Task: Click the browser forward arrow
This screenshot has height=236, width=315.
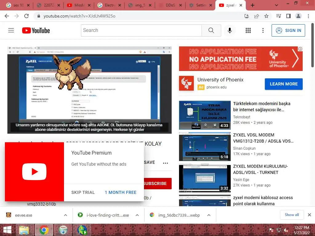Action: click(x=17, y=16)
